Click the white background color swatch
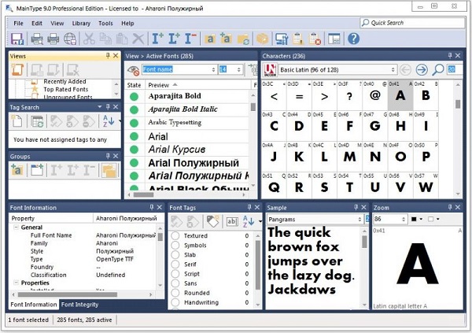472x333 pixels. coord(431,219)
